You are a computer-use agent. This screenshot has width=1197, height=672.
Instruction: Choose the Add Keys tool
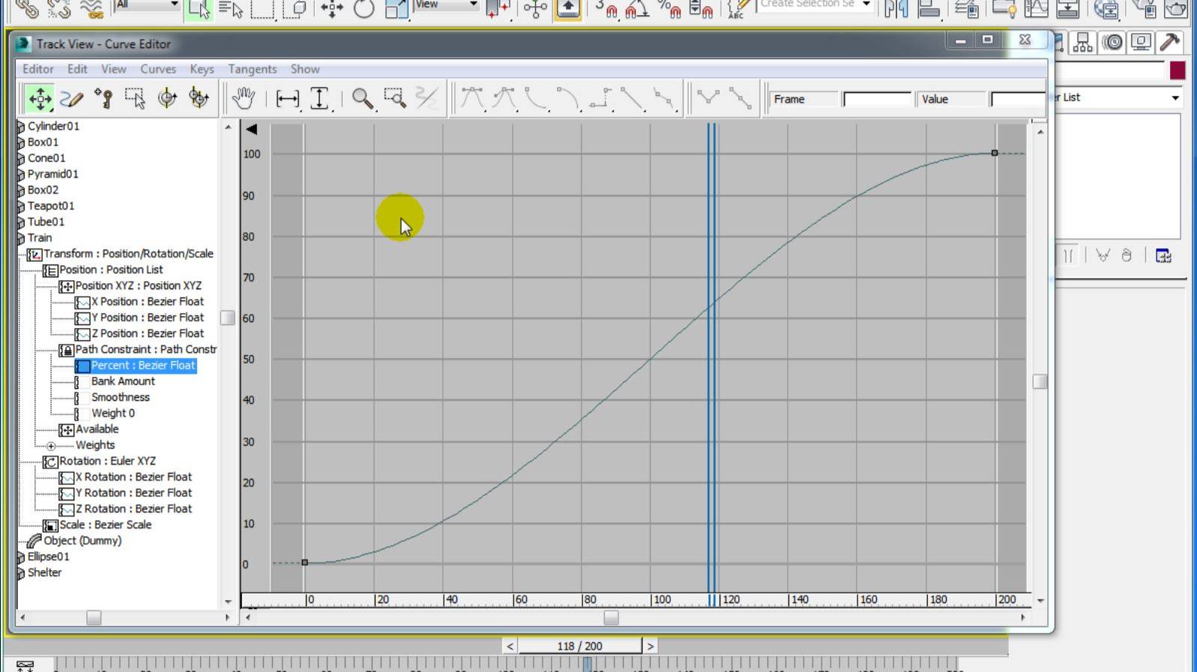pyautogui.click(x=103, y=98)
